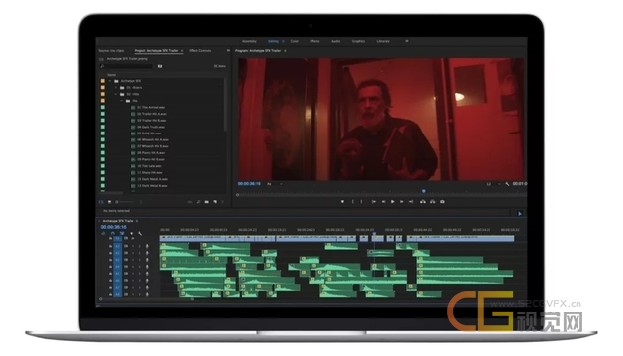
Task: Open the Fit zoom level dropdown
Action: tap(275, 184)
